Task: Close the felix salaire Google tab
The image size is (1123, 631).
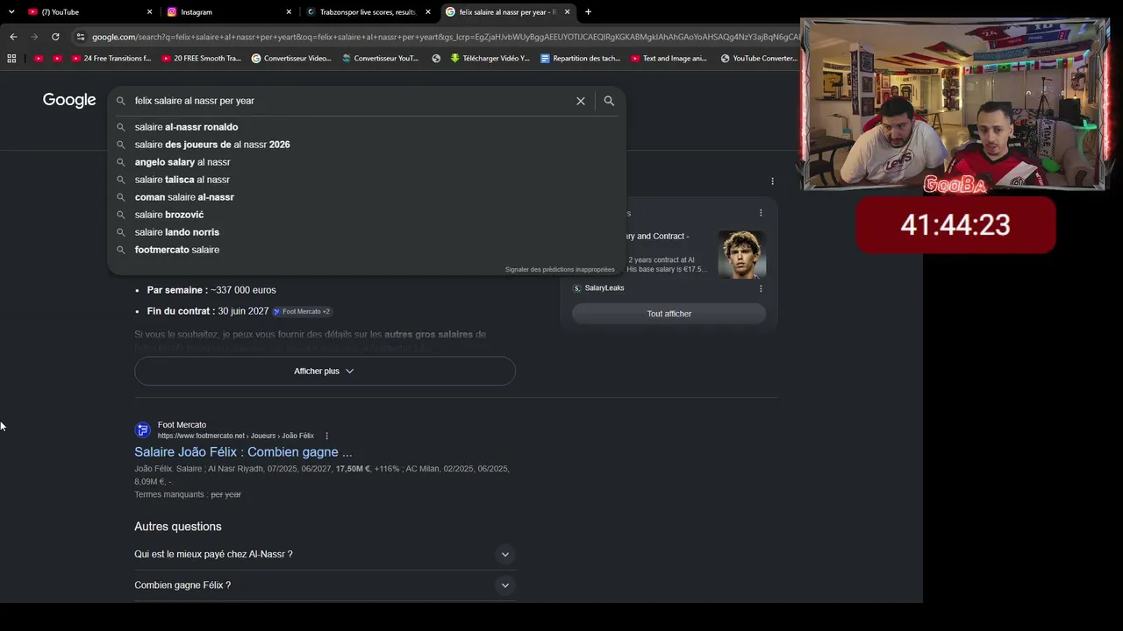Action: [x=567, y=12]
